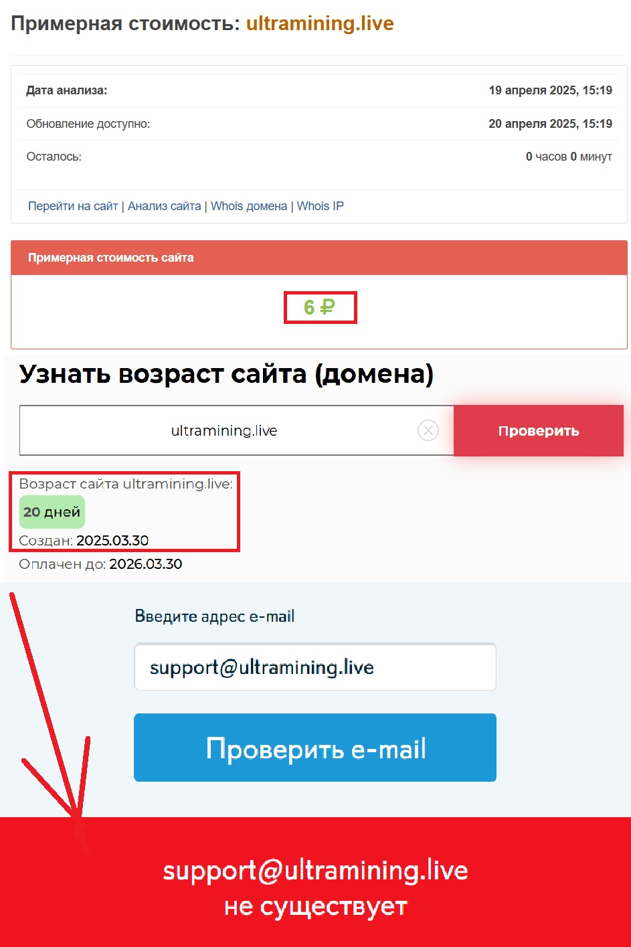Open the Анализ сайта link
Screen dimensions: 631x947
coord(165,206)
